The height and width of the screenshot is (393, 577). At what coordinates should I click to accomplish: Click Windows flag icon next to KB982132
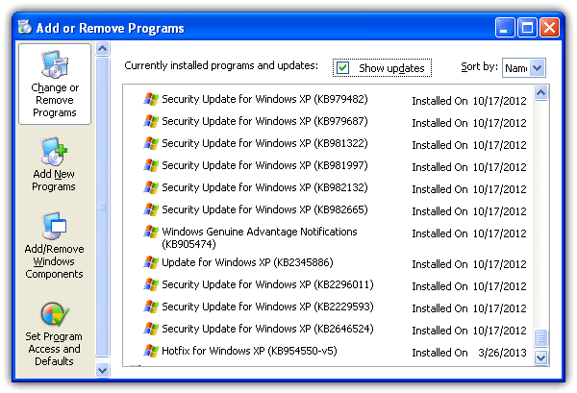tap(151, 187)
